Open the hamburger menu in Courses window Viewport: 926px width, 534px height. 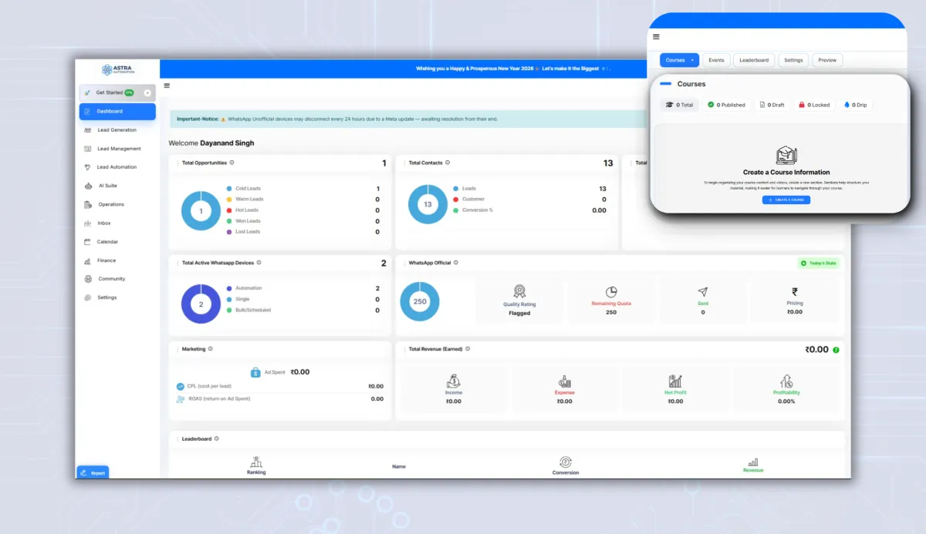656,36
